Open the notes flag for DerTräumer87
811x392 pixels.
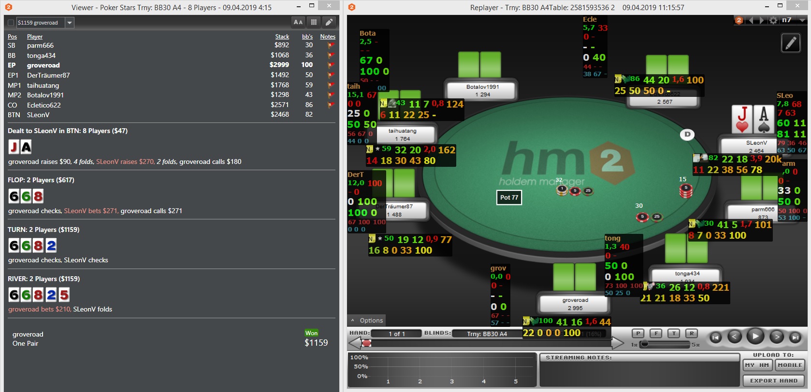[x=331, y=75]
